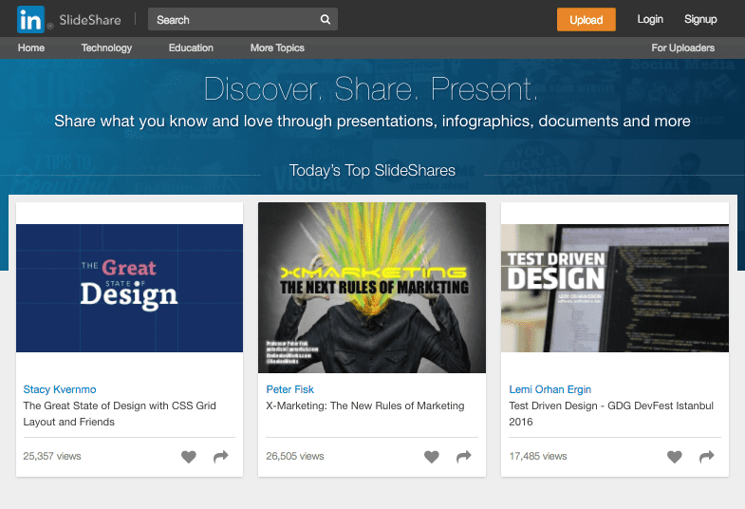The image size is (745, 509).
Task: Like the X-Marketing slideshare
Action: tap(432, 457)
